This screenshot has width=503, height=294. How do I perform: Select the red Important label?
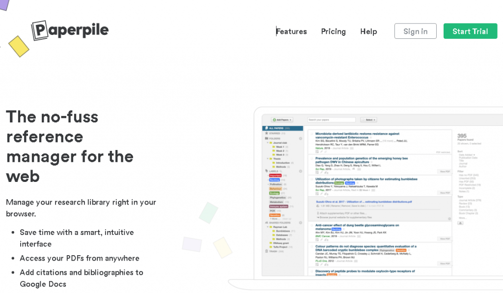point(275,176)
